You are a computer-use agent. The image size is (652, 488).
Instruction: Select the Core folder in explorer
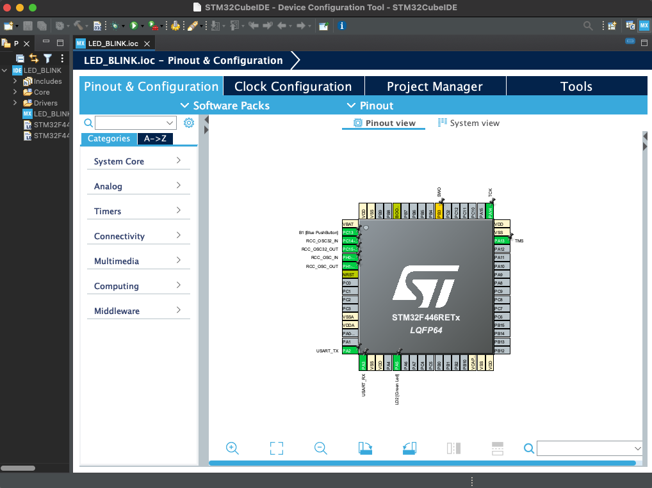point(42,92)
